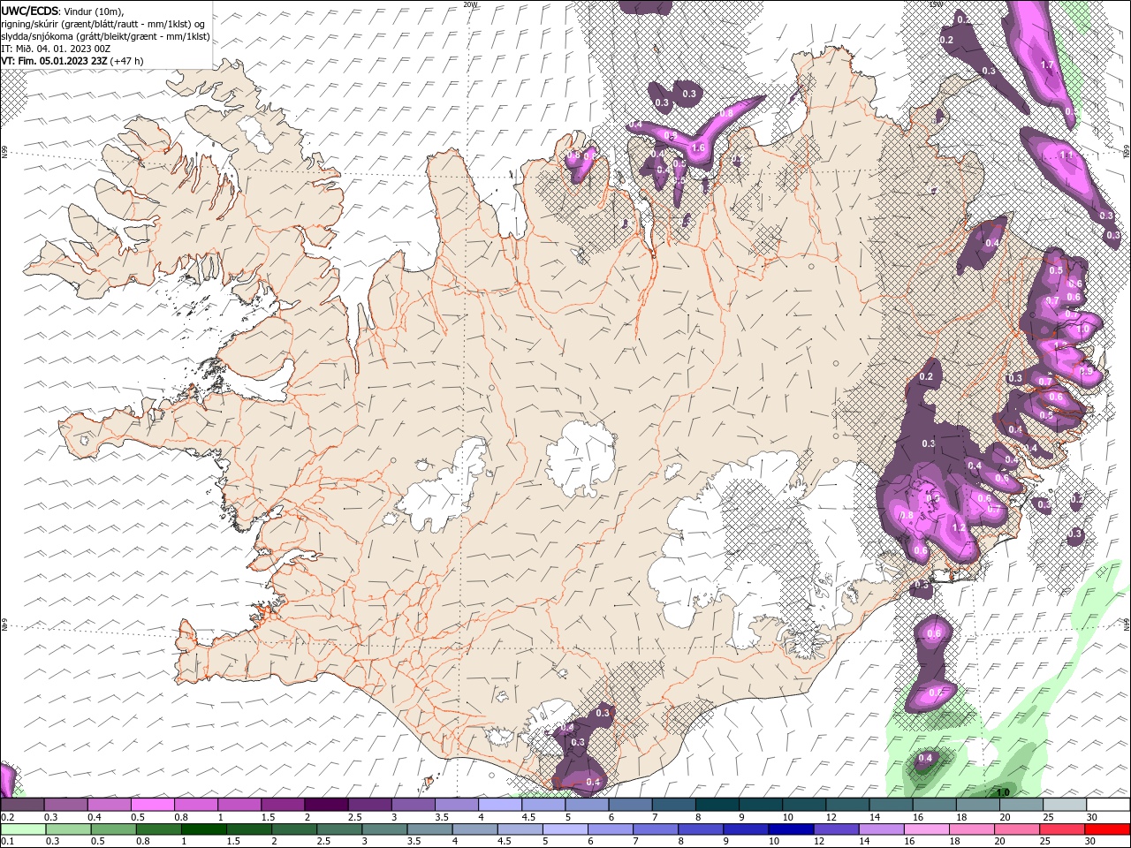Select the upper legend swatch starting at 1.5

point(283,805)
